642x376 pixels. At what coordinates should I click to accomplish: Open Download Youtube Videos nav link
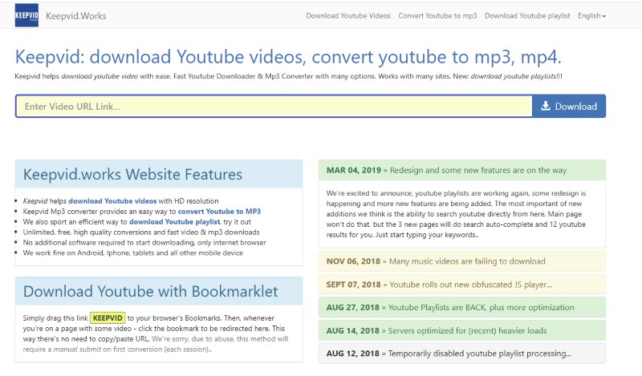pos(348,16)
